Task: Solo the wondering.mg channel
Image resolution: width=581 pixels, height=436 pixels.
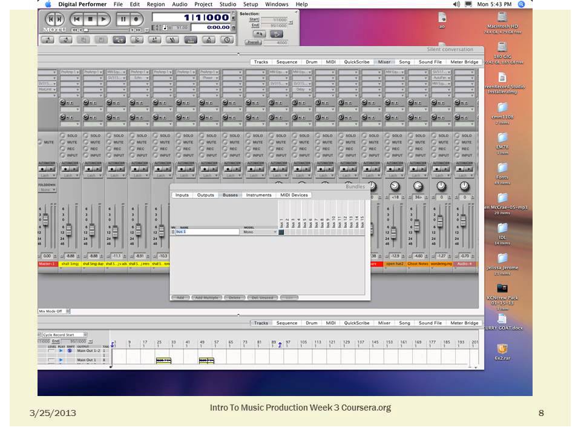Action: [433, 136]
